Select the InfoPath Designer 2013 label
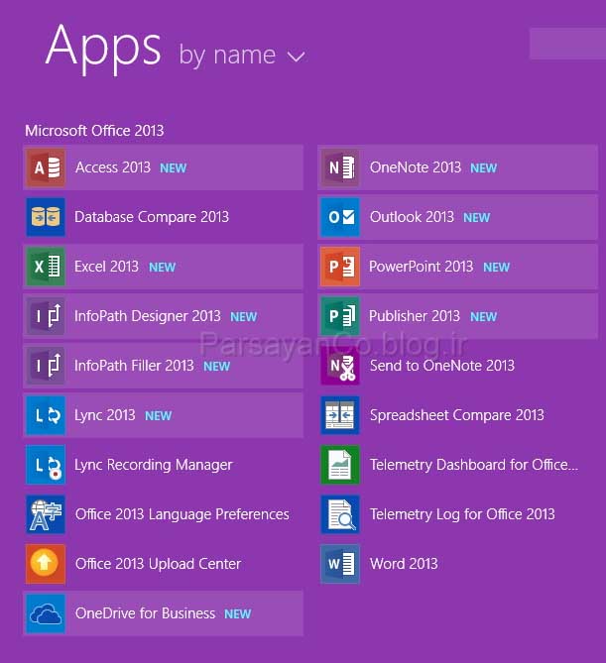606x663 pixels. [148, 316]
